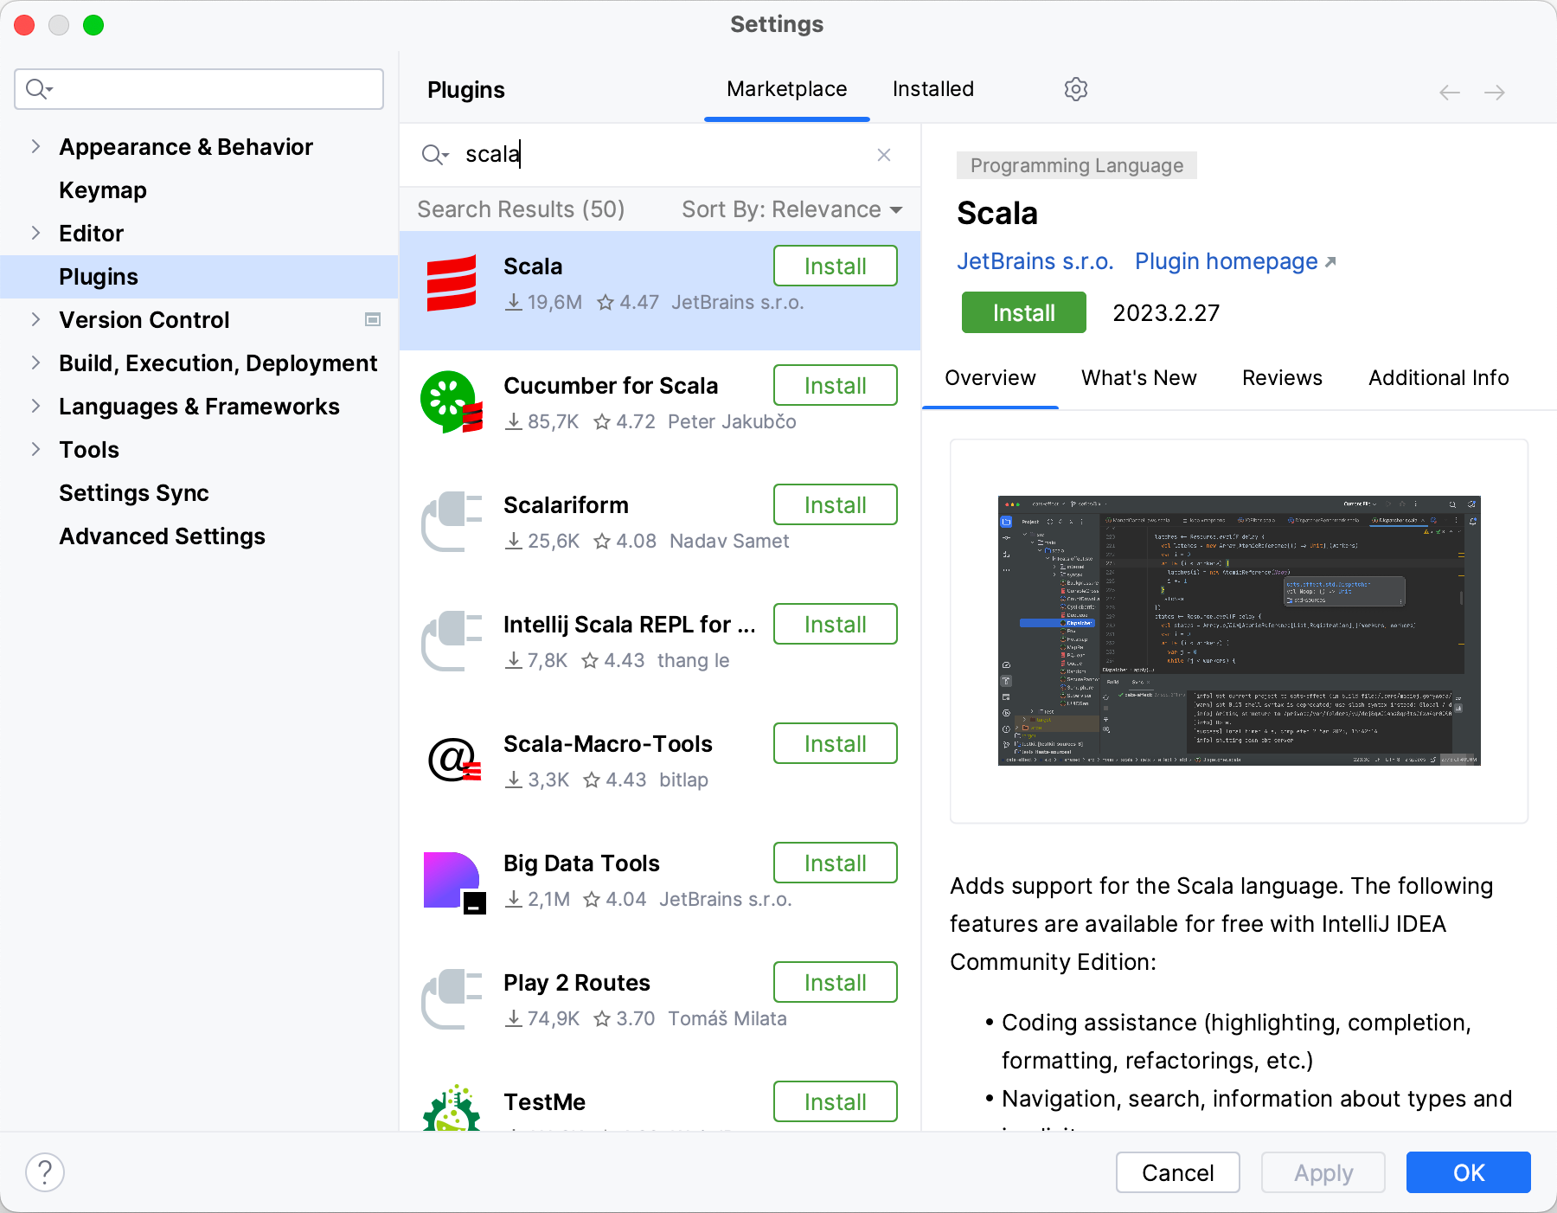Switch to the Installed tab
Viewport: 1557px width, 1213px height.
pyautogui.click(x=932, y=88)
